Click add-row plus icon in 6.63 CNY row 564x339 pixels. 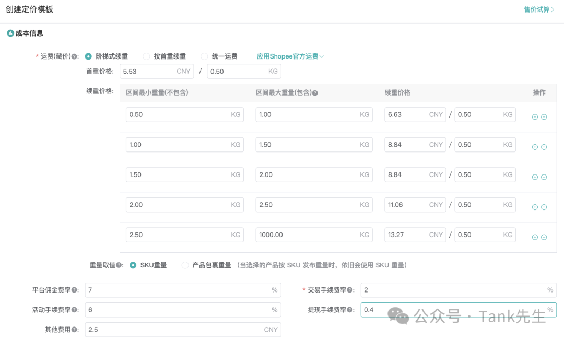(x=535, y=117)
